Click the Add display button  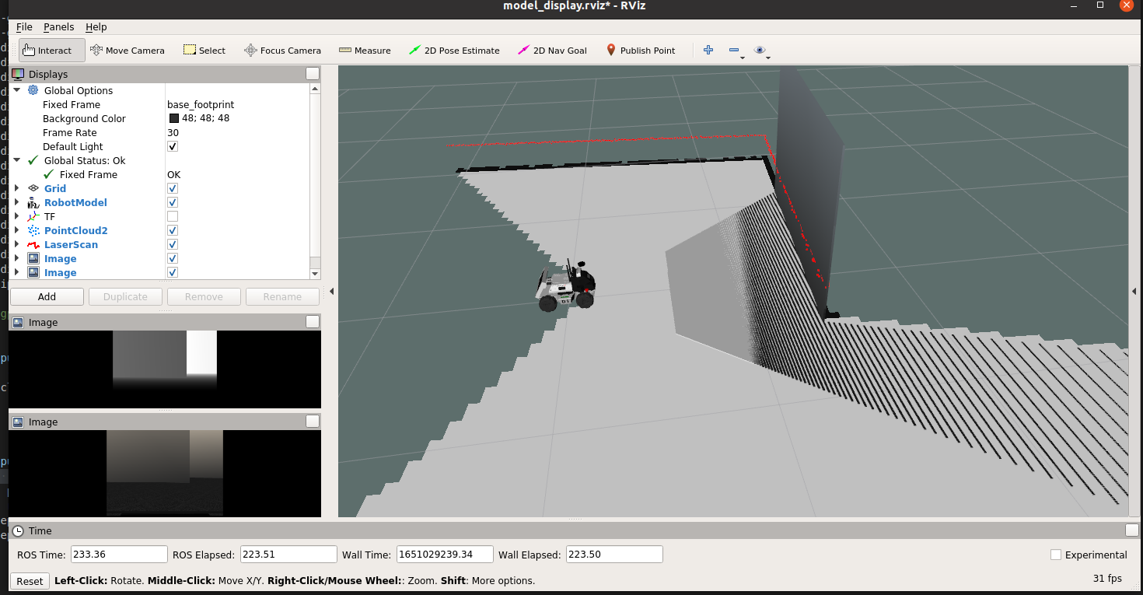click(46, 296)
